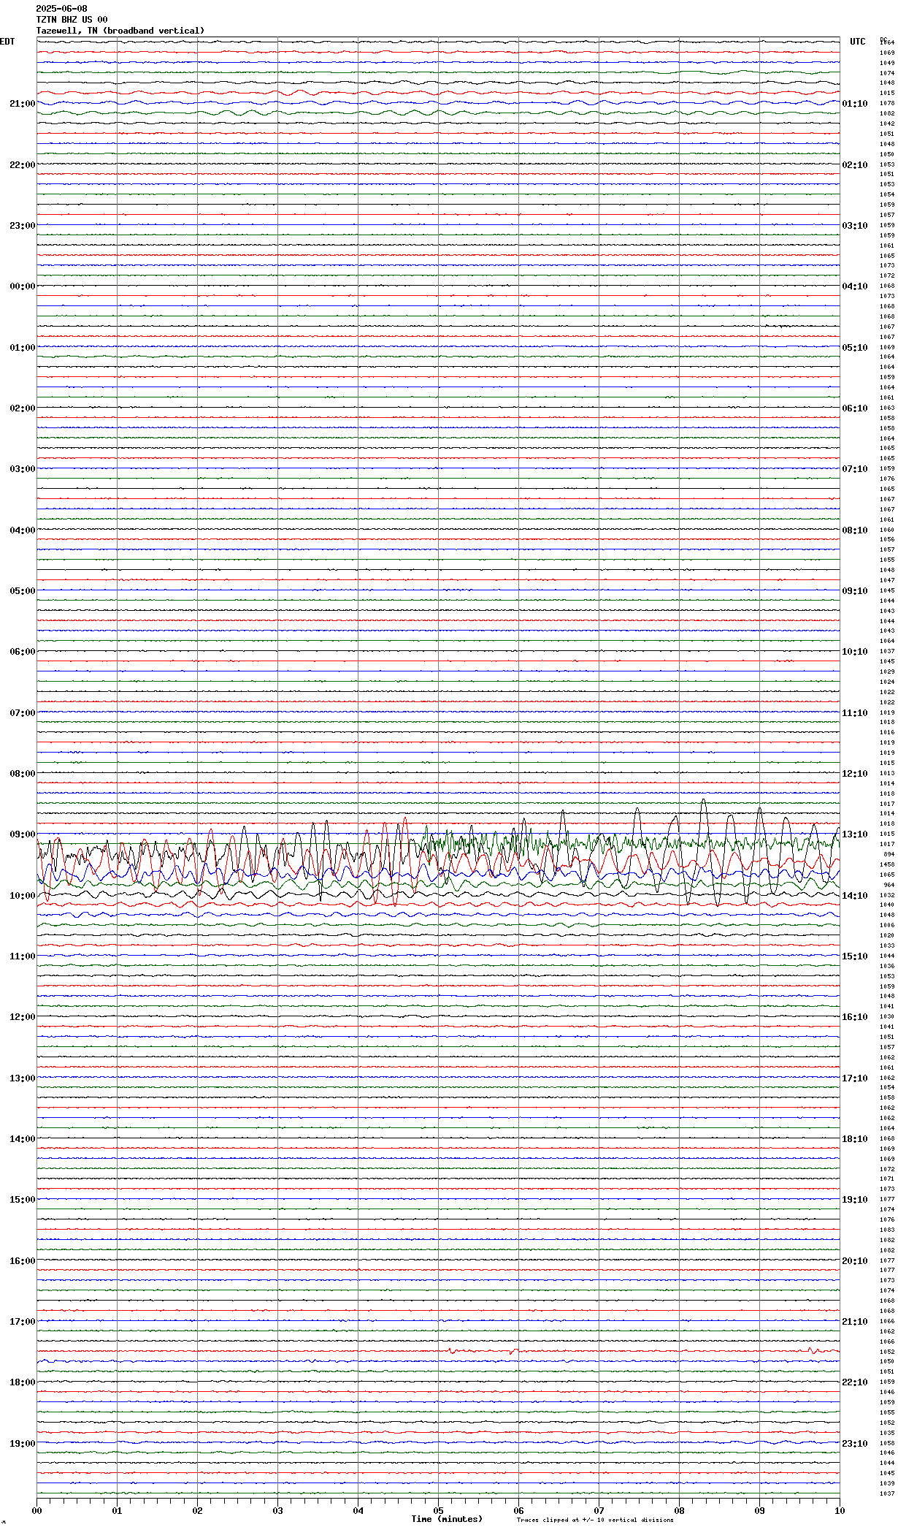Select the 15:10 UTC time label
The width and height of the screenshot is (898, 1530).
click(855, 956)
